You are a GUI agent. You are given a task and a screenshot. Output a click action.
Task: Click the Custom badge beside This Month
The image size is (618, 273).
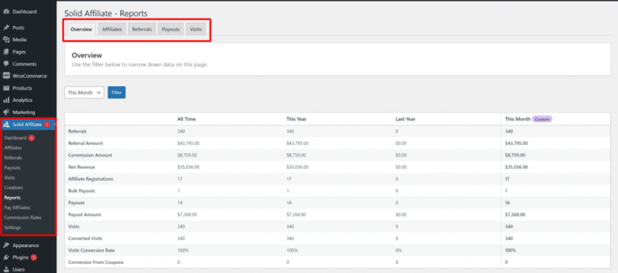tap(543, 119)
